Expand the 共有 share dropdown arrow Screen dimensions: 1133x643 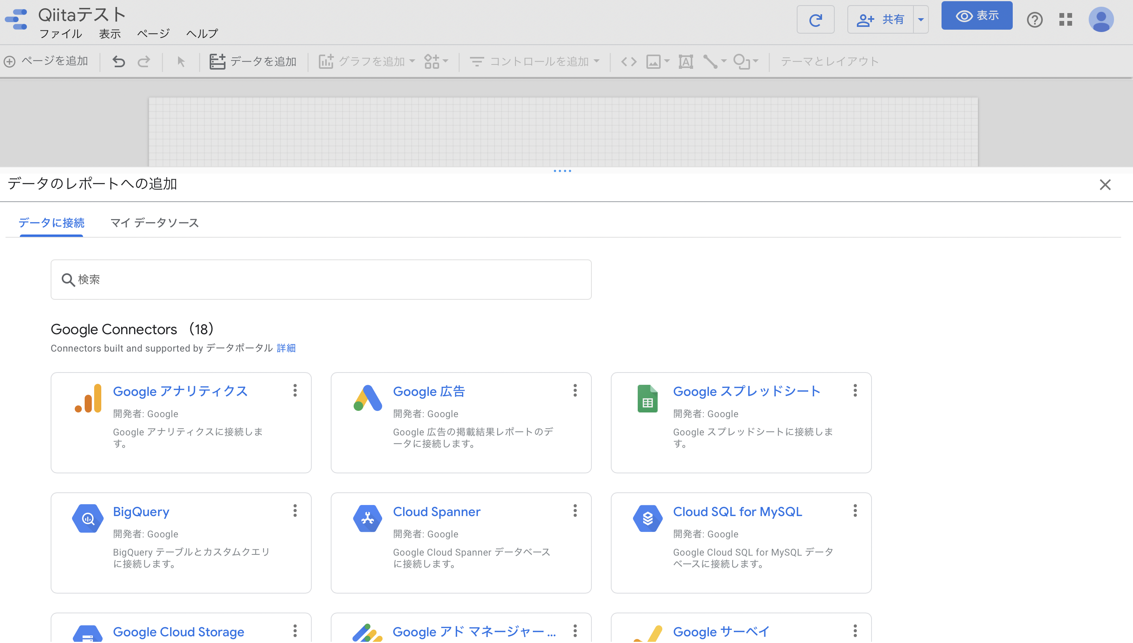921,19
